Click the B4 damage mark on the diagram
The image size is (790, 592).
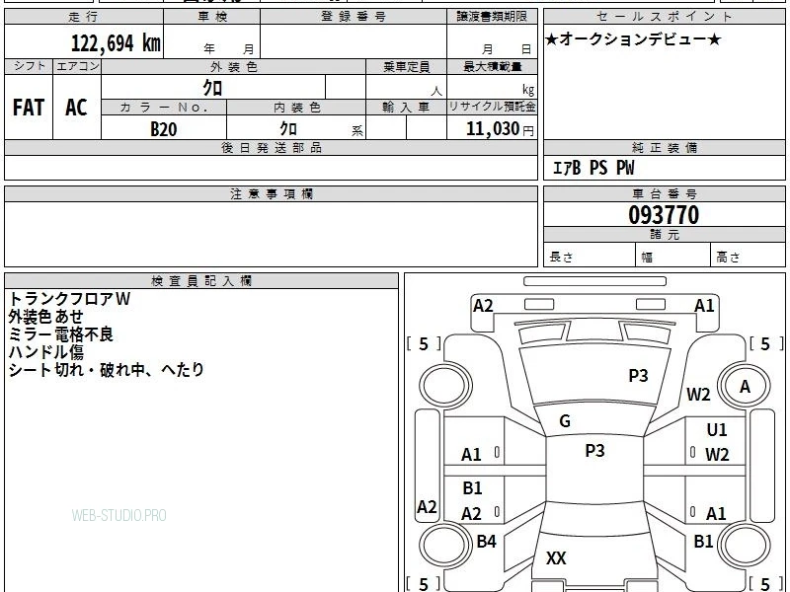[486, 541]
